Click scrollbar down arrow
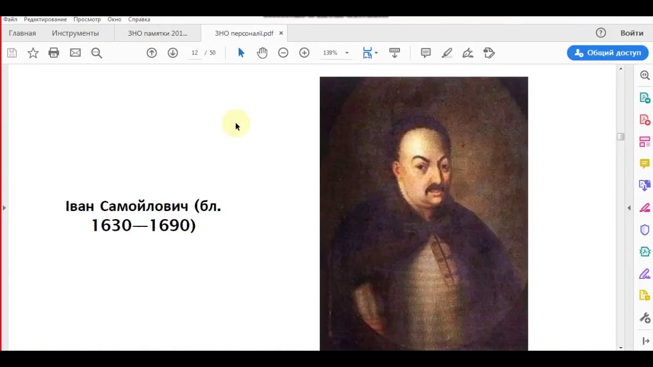Image resolution: width=653 pixels, height=367 pixels. coord(620,347)
